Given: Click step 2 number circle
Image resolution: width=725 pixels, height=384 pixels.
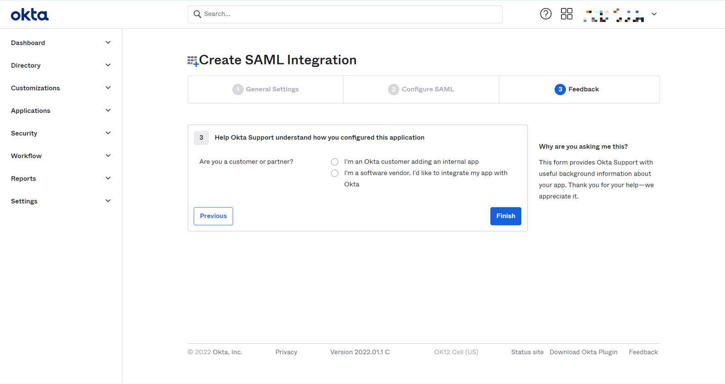Looking at the screenshot, I should point(393,90).
